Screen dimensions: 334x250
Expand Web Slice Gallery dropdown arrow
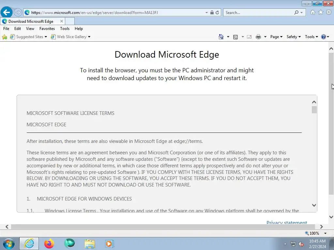pos(89,37)
